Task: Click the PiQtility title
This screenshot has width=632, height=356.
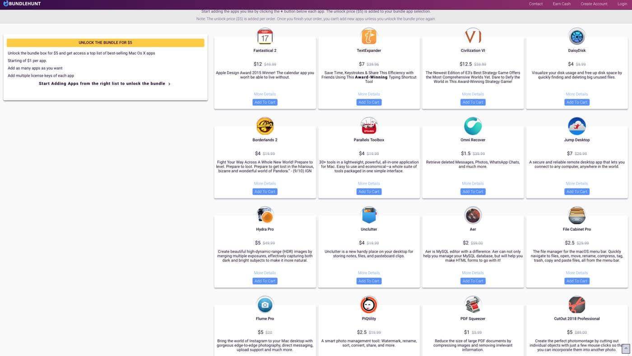Action: point(369,319)
